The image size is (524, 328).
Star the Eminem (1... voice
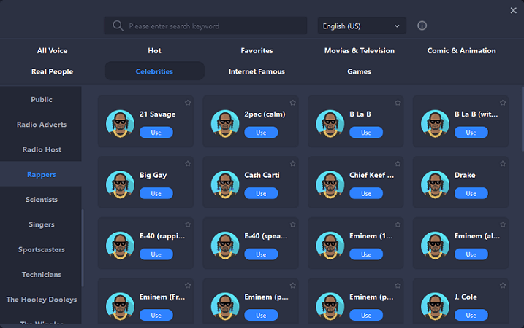click(398, 224)
